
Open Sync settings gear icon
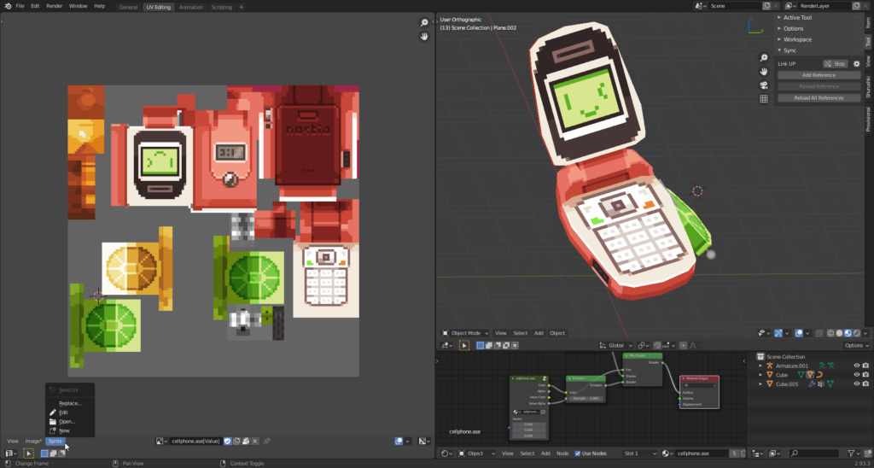(x=856, y=64)
